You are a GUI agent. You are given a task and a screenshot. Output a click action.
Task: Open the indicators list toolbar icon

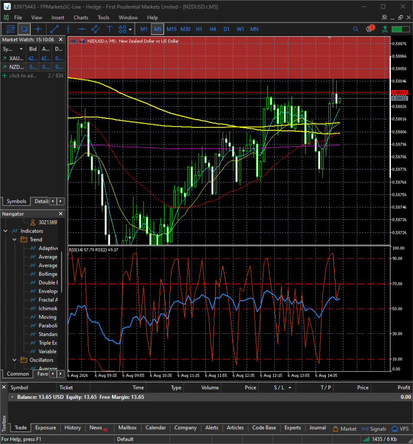pos(10,29)
